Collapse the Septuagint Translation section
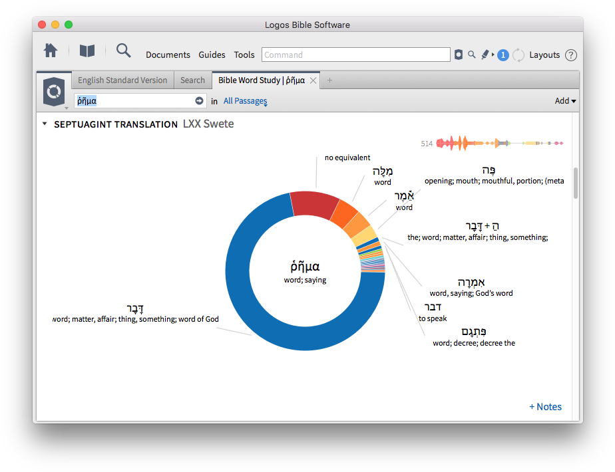Viewport: 615px width, 472px height. tap(45, 124)
